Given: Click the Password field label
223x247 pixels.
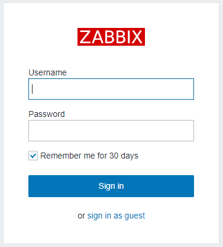Looking at the screenshot, I should pyautogui.click(x=47, y=114).
